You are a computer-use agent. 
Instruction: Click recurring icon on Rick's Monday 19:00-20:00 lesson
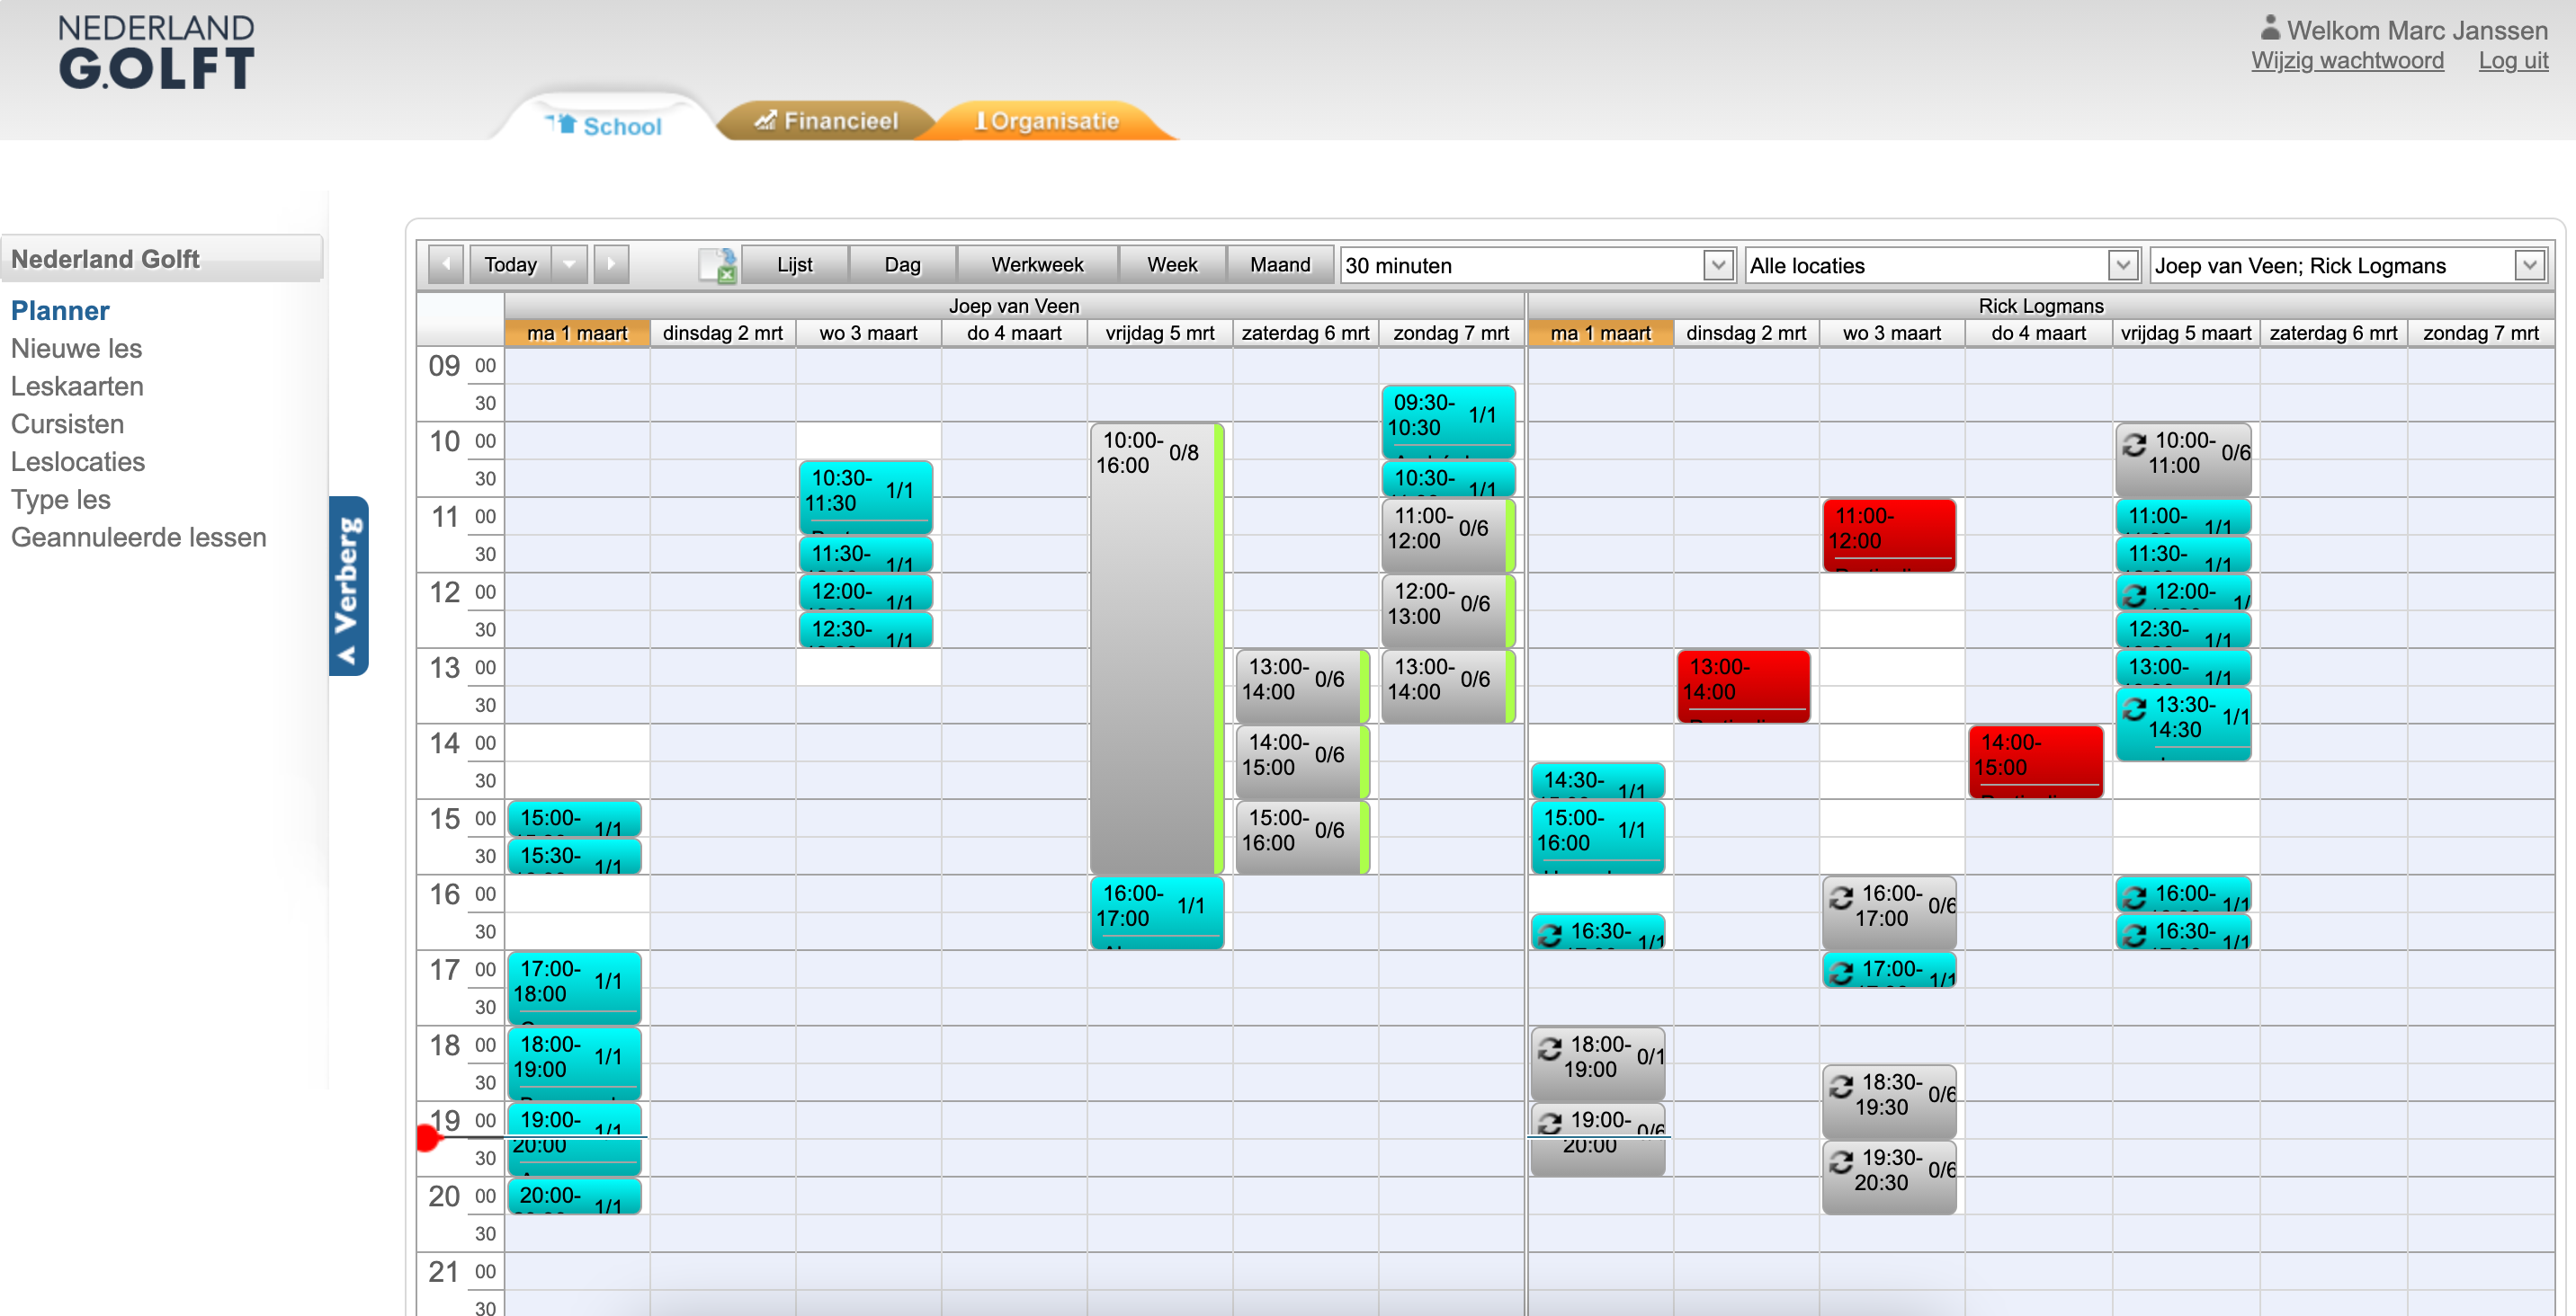click(x=1549, y=1123)
